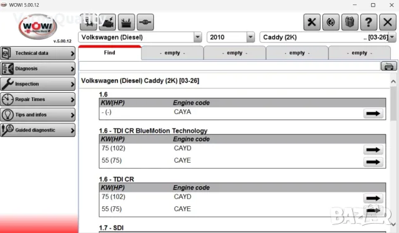Select the Find tab
The image size is (399, 233).
pos(110,53)
